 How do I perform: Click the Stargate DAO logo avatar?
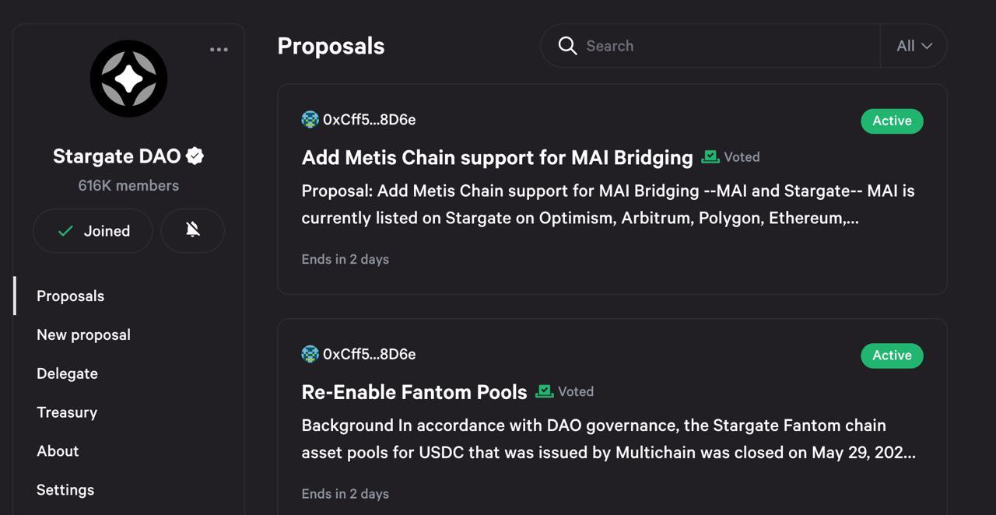pyautogui.click(x=128, y=79)
